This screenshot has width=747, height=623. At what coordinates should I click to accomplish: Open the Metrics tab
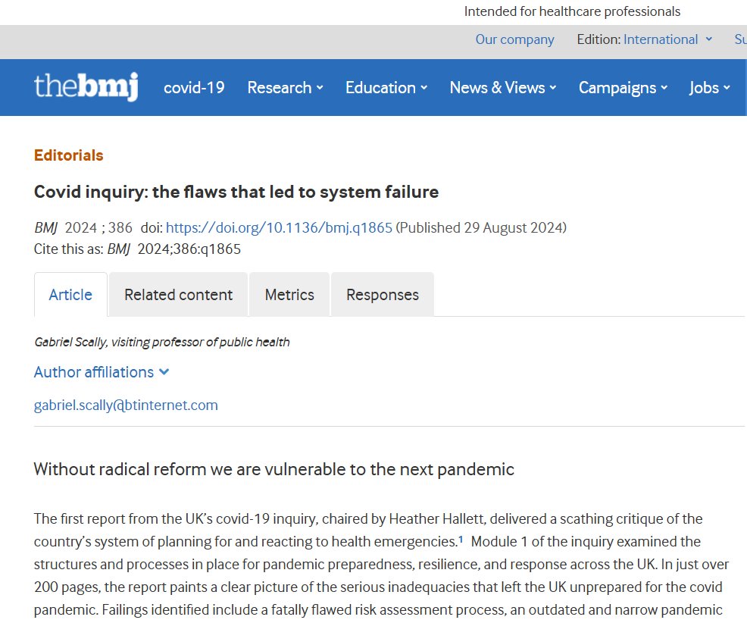pyautogui.click(x=289, y=295)
